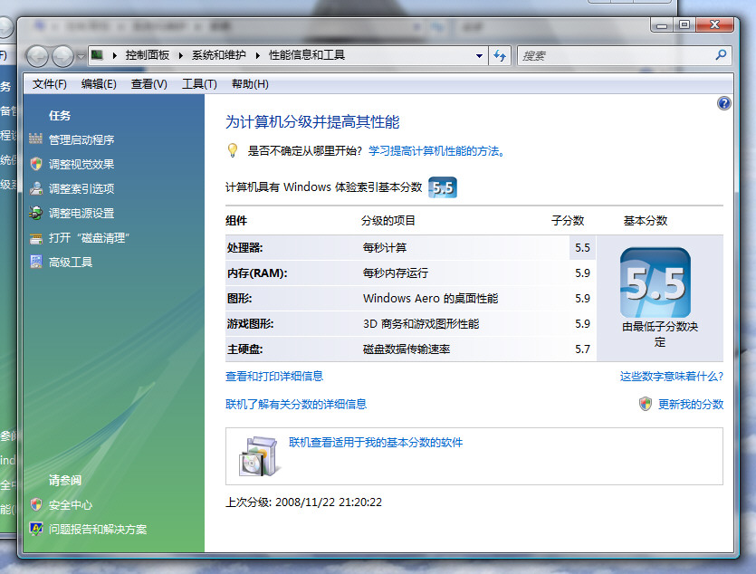Select 性能信息和工具 breadcrumb segment
The width and height of the screenshot is (756, 574).
point(307,55)
